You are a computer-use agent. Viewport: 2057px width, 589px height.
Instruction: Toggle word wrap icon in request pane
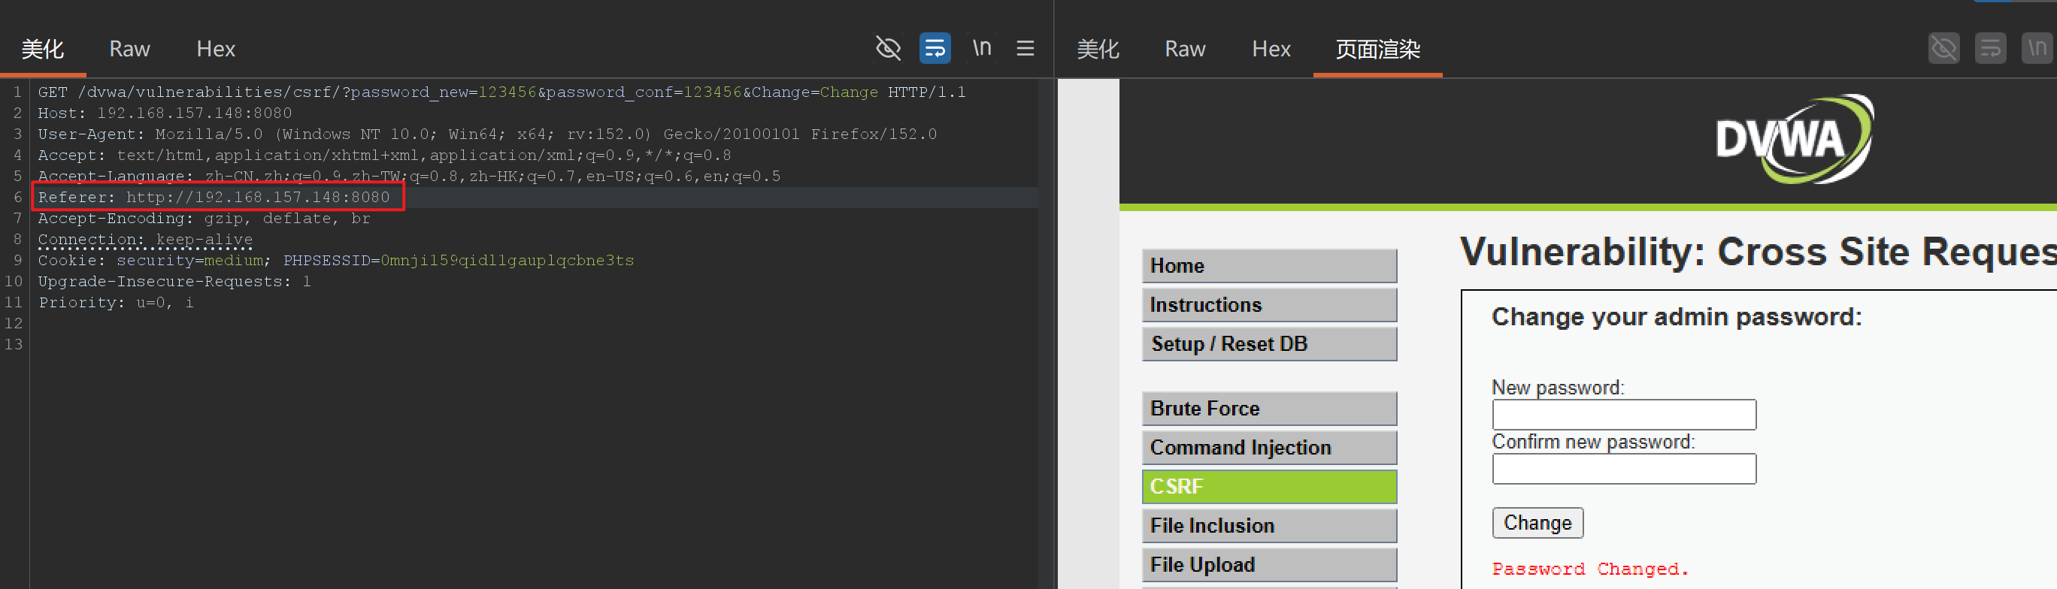tap(935, 48)
